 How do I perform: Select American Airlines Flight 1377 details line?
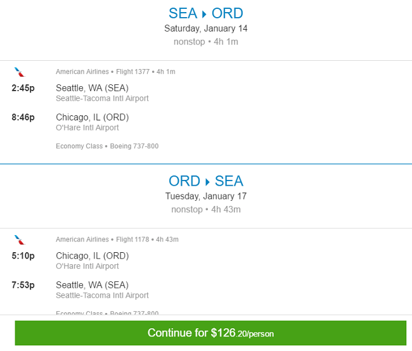[115, 72]
